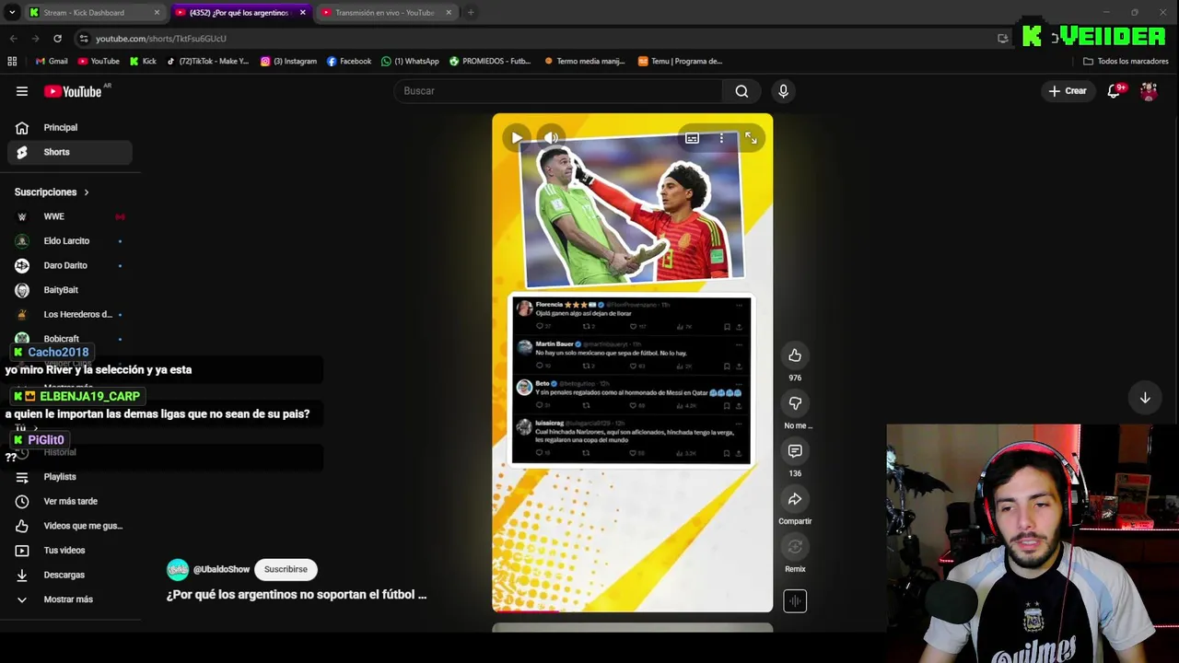This screenshot has height=663, width=1179.
Task: Open BaityBait channel
Action: pos(70,290)
